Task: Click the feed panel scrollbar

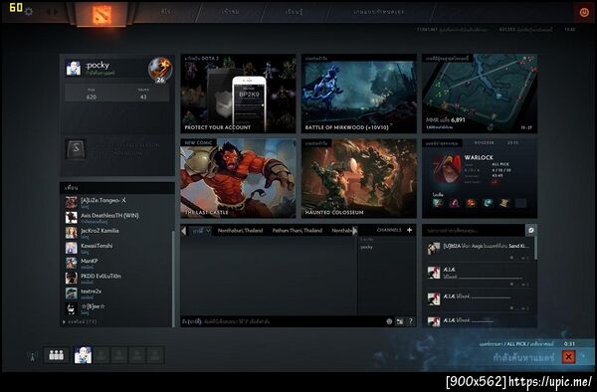Action: click(536, 248)
